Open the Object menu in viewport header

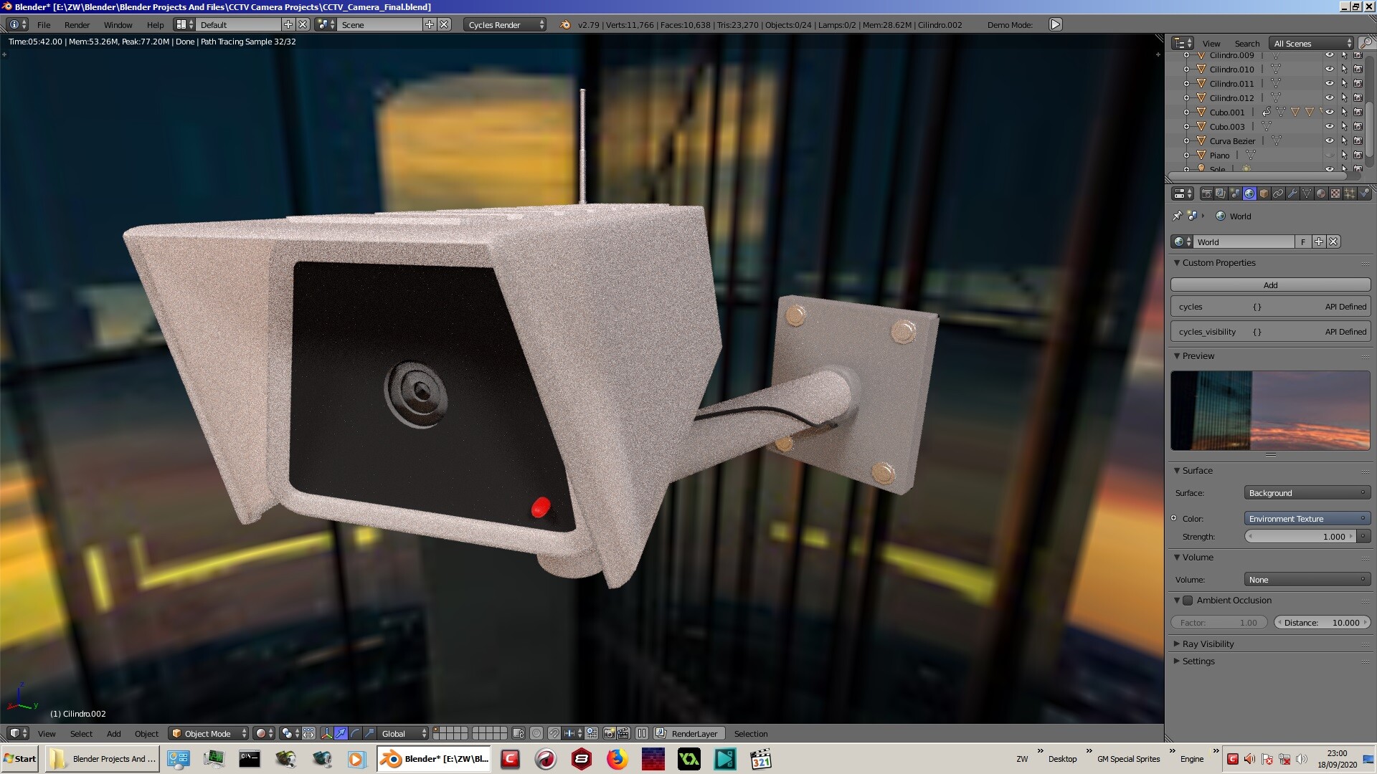(x=146, y=733)
